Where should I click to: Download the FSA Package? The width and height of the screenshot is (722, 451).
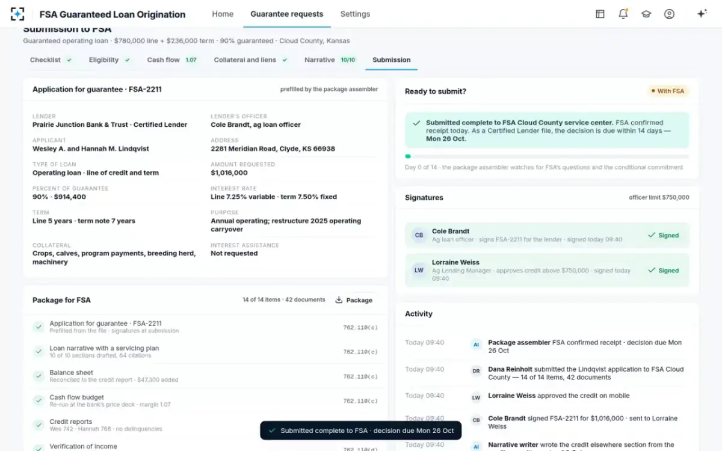pos(354,300)
